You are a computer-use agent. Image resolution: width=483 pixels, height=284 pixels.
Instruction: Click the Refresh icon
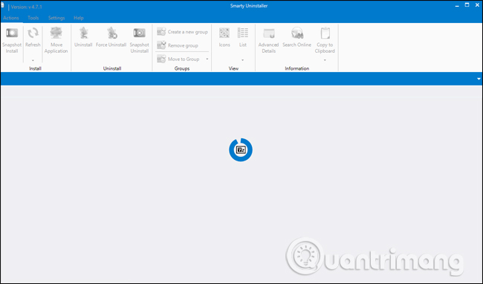click(x=33, y=33)
